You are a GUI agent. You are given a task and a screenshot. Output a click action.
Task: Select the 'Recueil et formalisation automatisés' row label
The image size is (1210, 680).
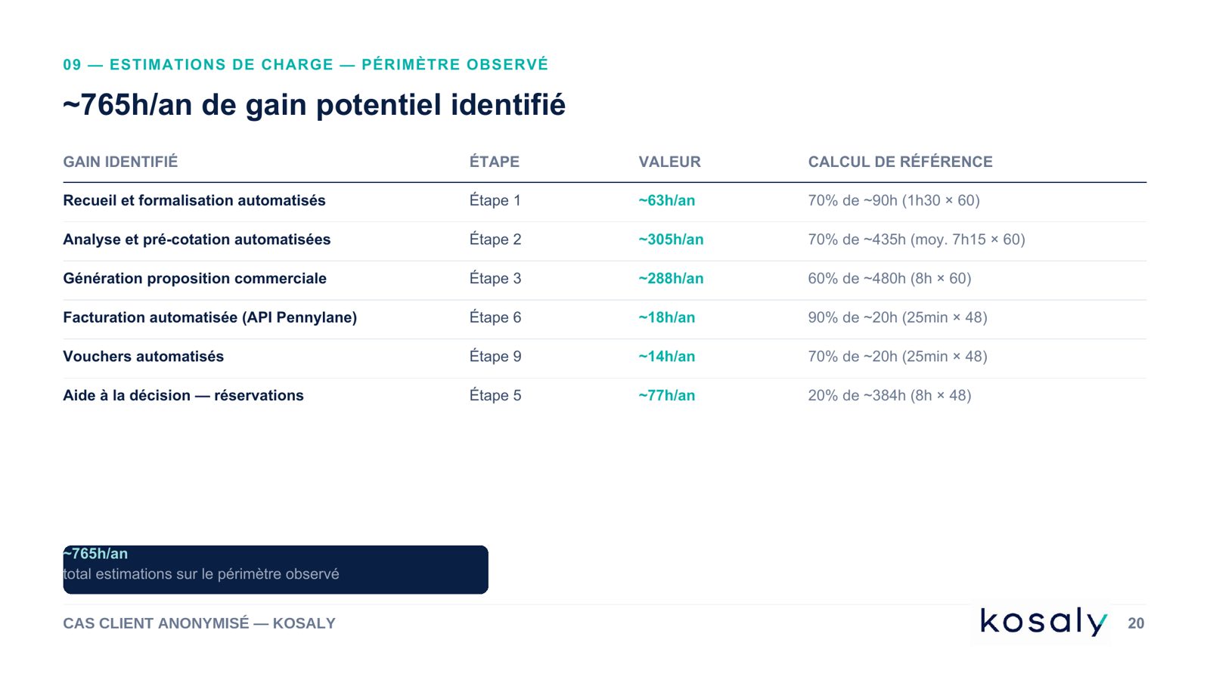(194, 200)
